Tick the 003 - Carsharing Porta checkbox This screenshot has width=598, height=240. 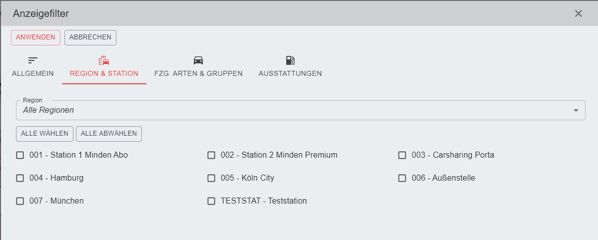tap(402, 155)
